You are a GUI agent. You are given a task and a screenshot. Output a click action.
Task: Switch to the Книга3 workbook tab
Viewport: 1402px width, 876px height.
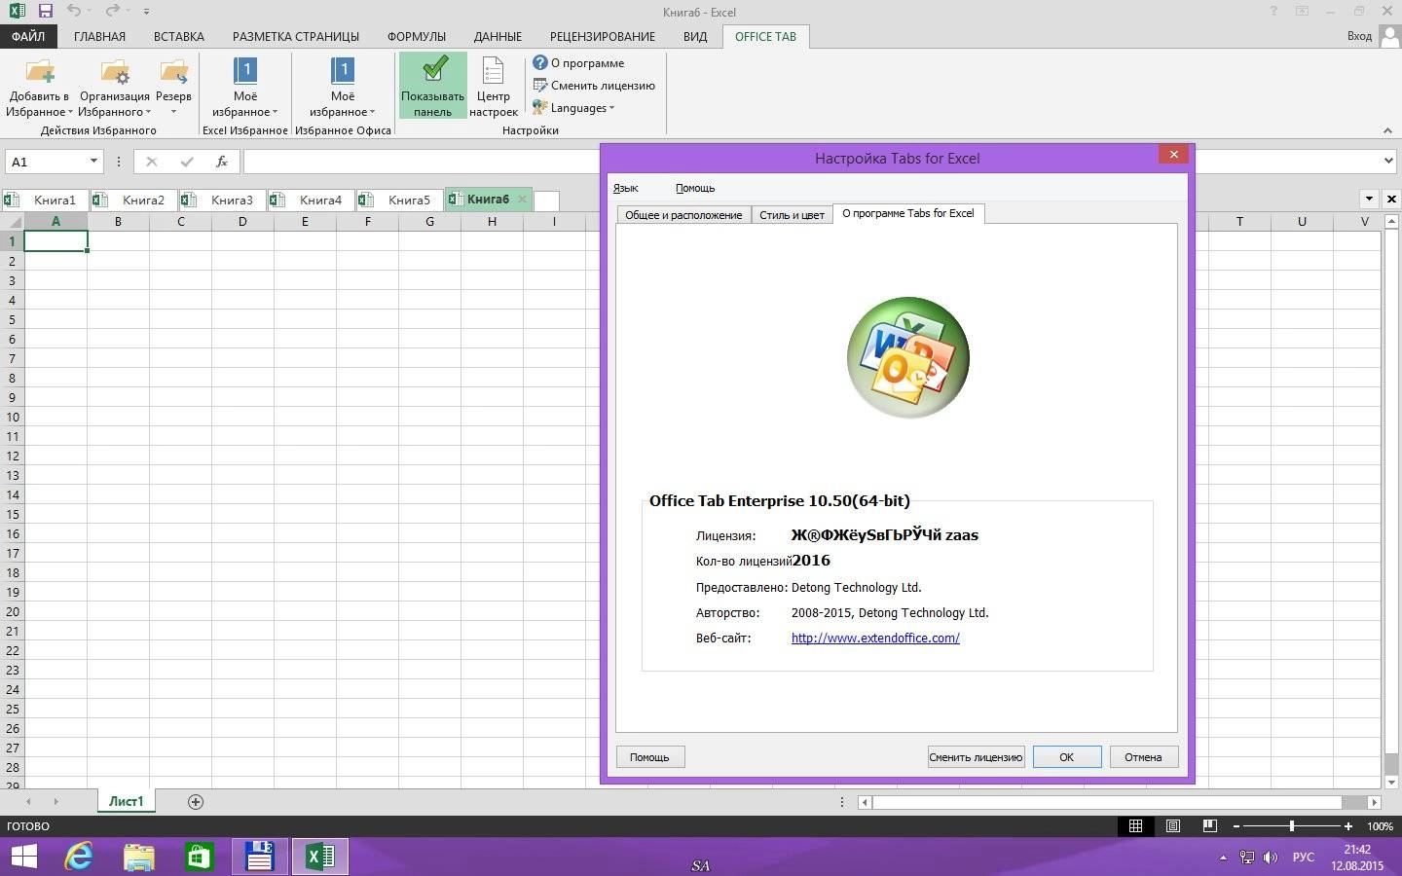(x=222, y=200)
